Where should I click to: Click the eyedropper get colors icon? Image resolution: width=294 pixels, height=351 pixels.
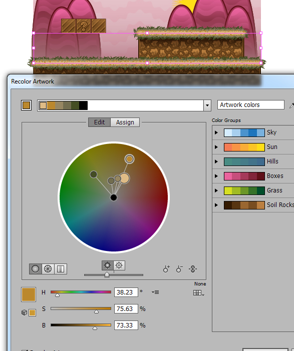[291, 105]
